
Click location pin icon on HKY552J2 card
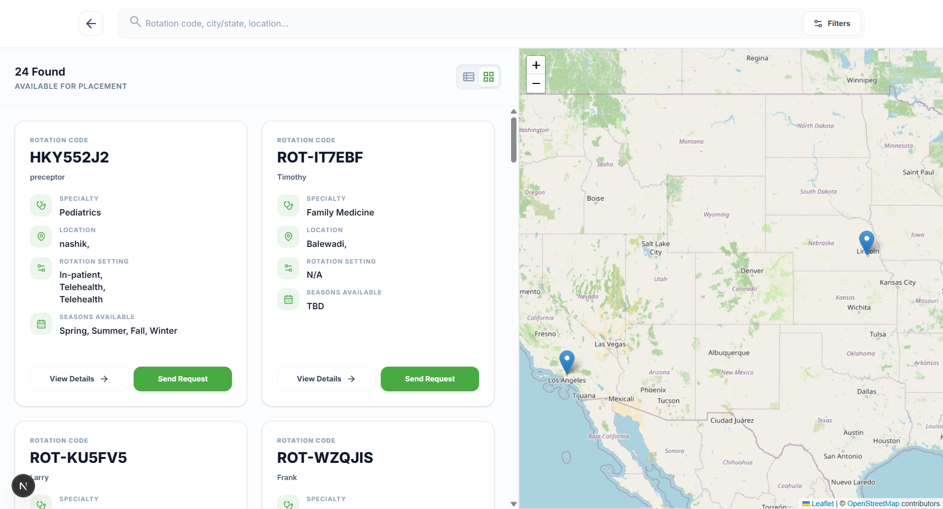pos(41,237)
